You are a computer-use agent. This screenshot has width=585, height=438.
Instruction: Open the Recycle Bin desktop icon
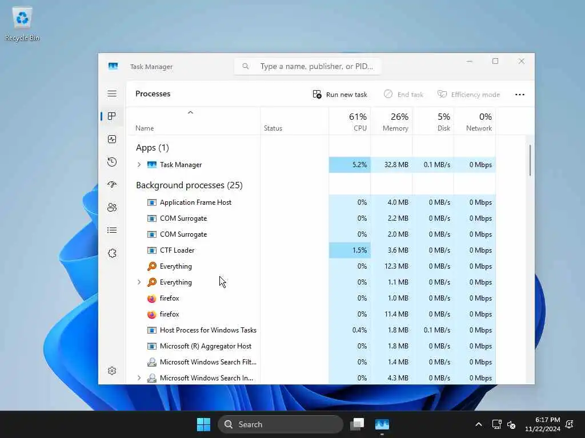tap(22, 24)
